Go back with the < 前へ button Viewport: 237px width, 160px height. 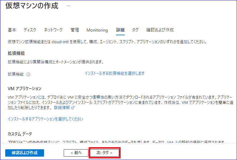pyautogui.click(x=76, y=153)
